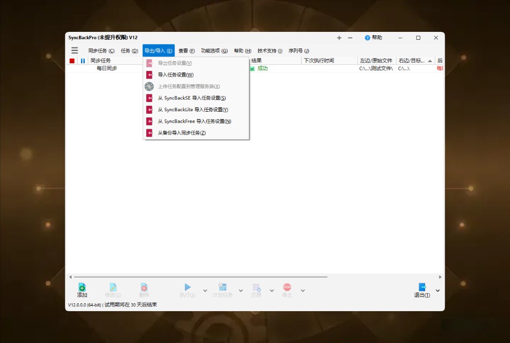The height and width of the screenshot is (343, 510).
Task: Expand the dropdown beside Exit (退出)
Action: coord(436,290)
